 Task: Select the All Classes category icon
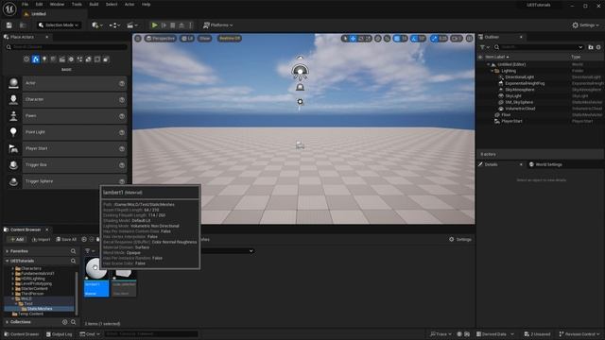coord(106,59)
